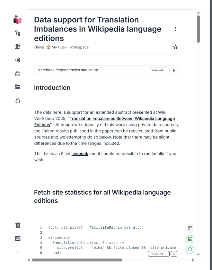The height and width of the screenshot is (270, 212).
Task: Open the secrets lock icon
Action: pyautogui.click(x=18, y=74)
